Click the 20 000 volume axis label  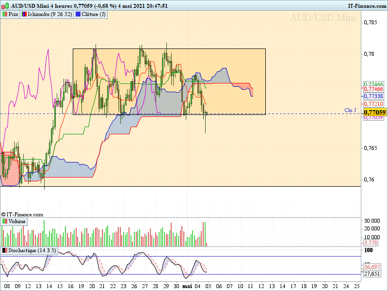click(x=372, y=228)
